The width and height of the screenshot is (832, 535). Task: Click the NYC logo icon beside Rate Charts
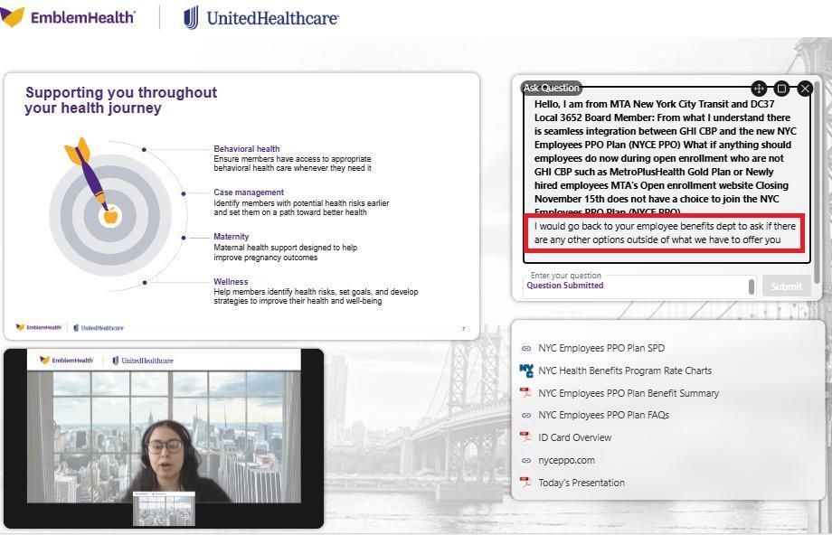526,371
